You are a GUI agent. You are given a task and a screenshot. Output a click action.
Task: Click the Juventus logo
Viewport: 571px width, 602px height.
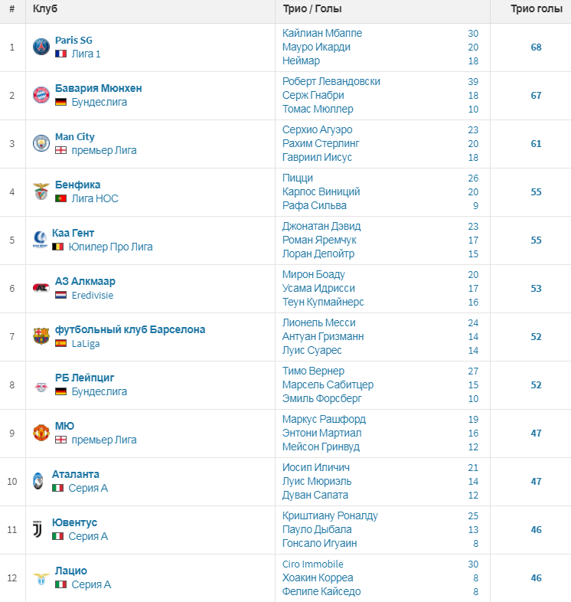[x=38, y=529]
